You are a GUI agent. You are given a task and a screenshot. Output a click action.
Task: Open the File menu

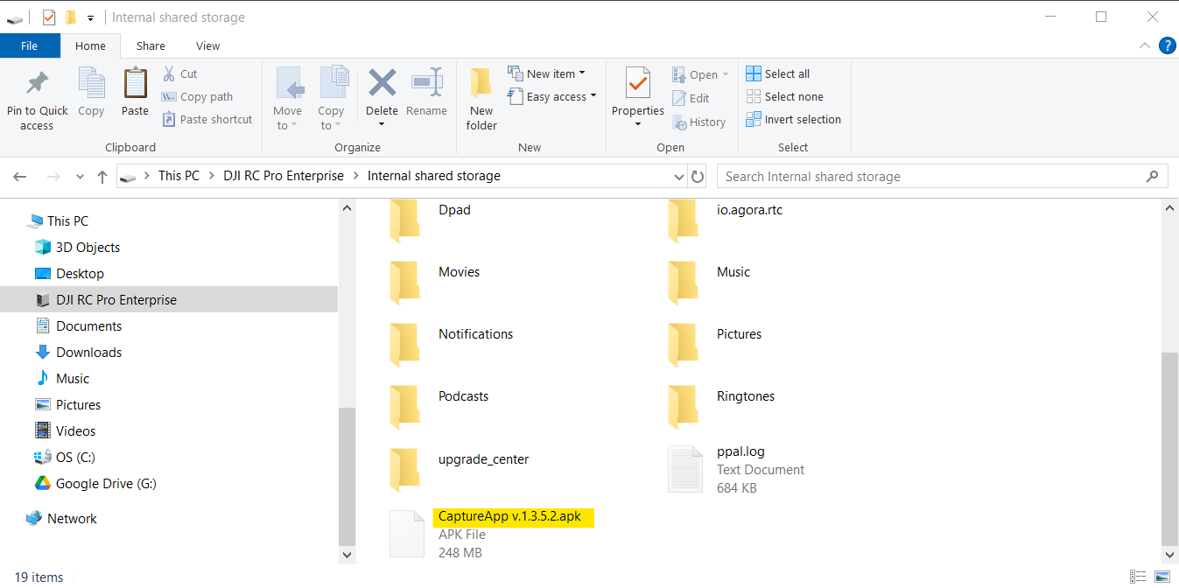coord(30,46)
